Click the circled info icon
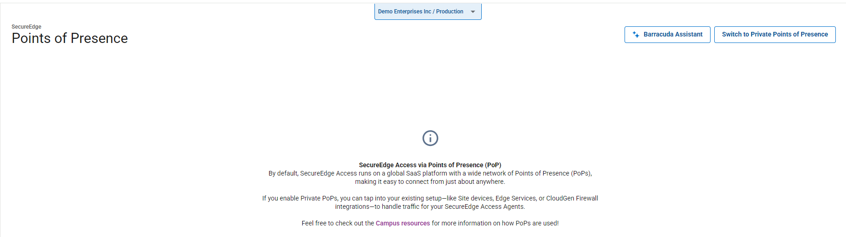The height and width of the screenshot is (237, 846). click(x=430, y=138)
